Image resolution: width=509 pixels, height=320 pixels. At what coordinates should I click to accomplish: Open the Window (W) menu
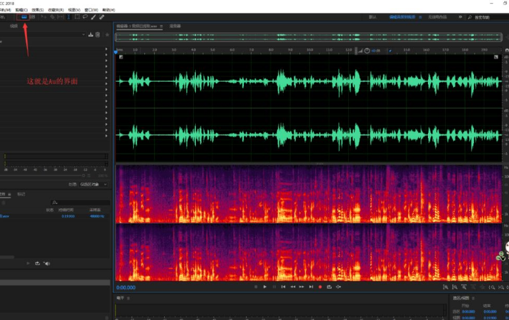(x=91, y=10)
